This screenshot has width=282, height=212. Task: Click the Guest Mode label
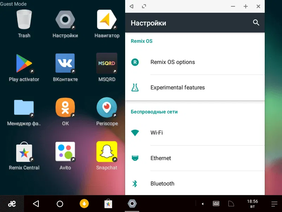13,4
